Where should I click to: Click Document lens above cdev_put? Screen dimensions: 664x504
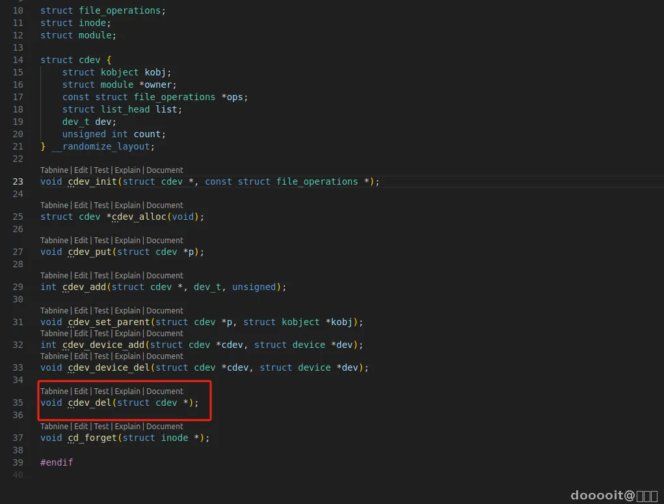coord(165,240)
